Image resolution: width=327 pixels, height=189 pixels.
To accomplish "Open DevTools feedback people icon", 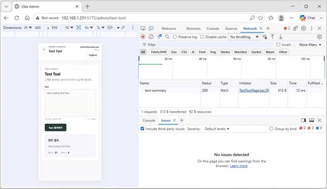I will [x=295, y=28].
